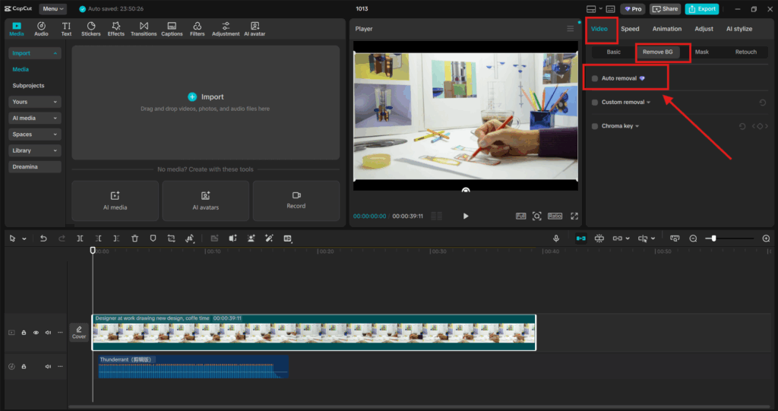
Task: Enable the Custom removal checkbox
Action: tap(595, 103)
